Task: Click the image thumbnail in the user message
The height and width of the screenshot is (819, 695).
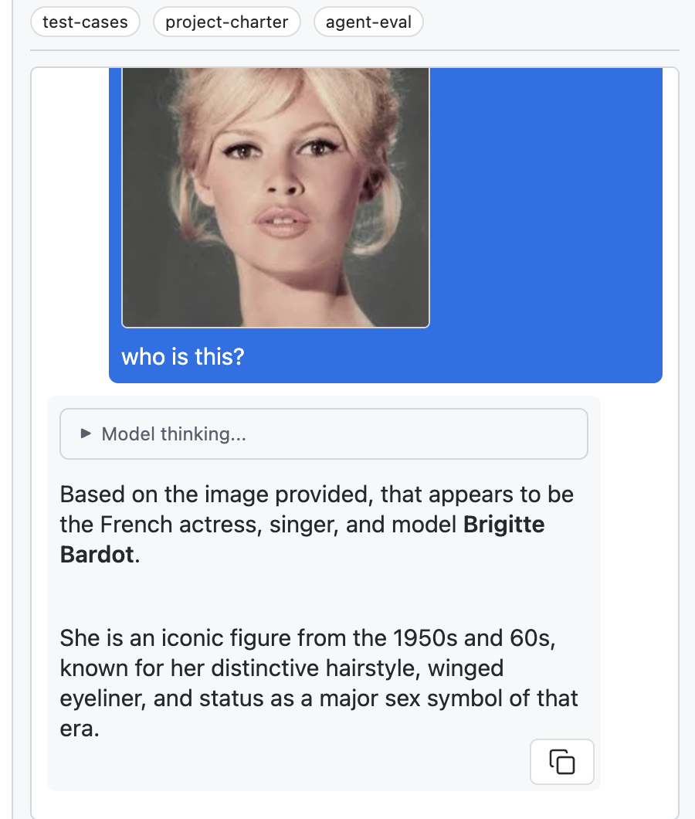Action: pyautogui.click(x=276, y=196)
